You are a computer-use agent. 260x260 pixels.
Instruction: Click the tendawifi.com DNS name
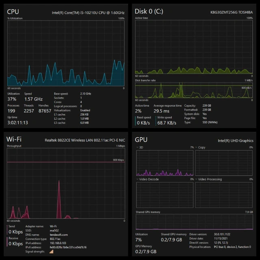59,234
